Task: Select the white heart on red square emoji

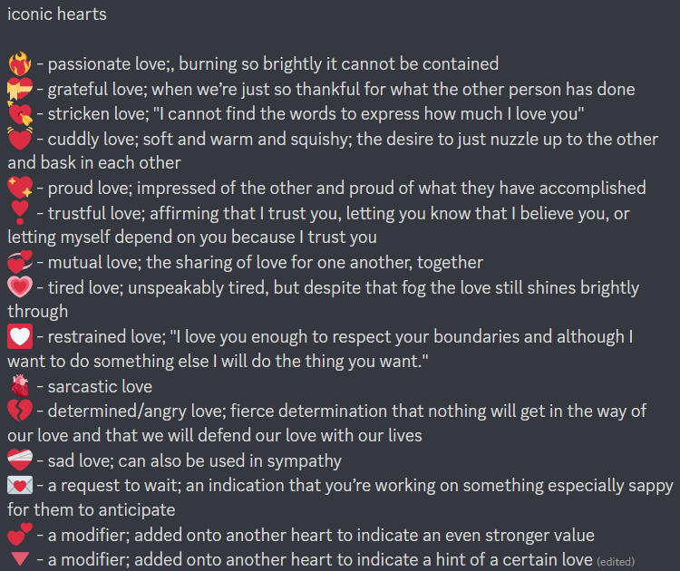Action: (20, 337)
